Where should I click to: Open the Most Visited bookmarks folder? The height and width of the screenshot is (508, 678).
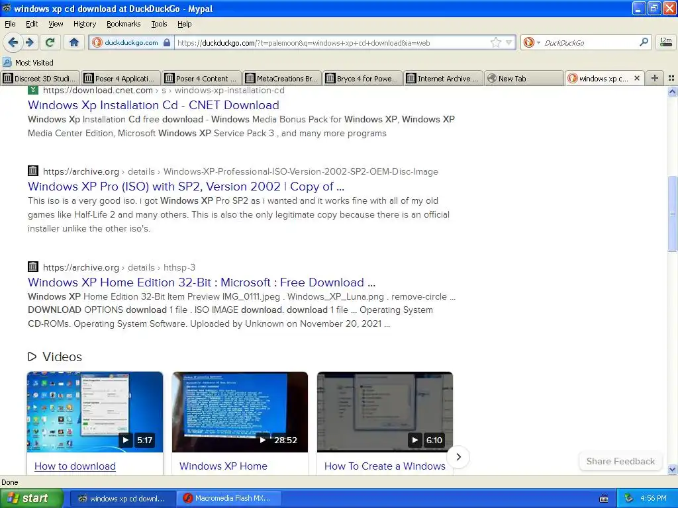tap(28, 63)
